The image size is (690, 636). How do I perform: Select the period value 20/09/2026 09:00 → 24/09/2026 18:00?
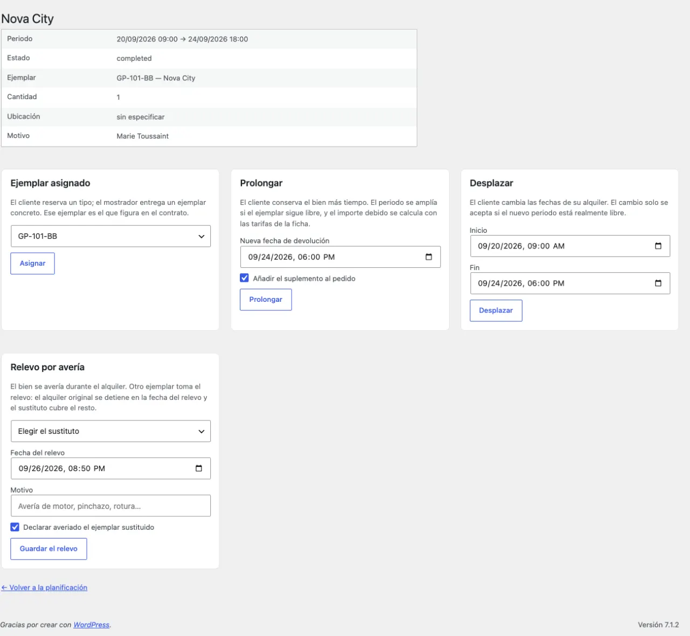pyautogui.click(x=182, y=39)
